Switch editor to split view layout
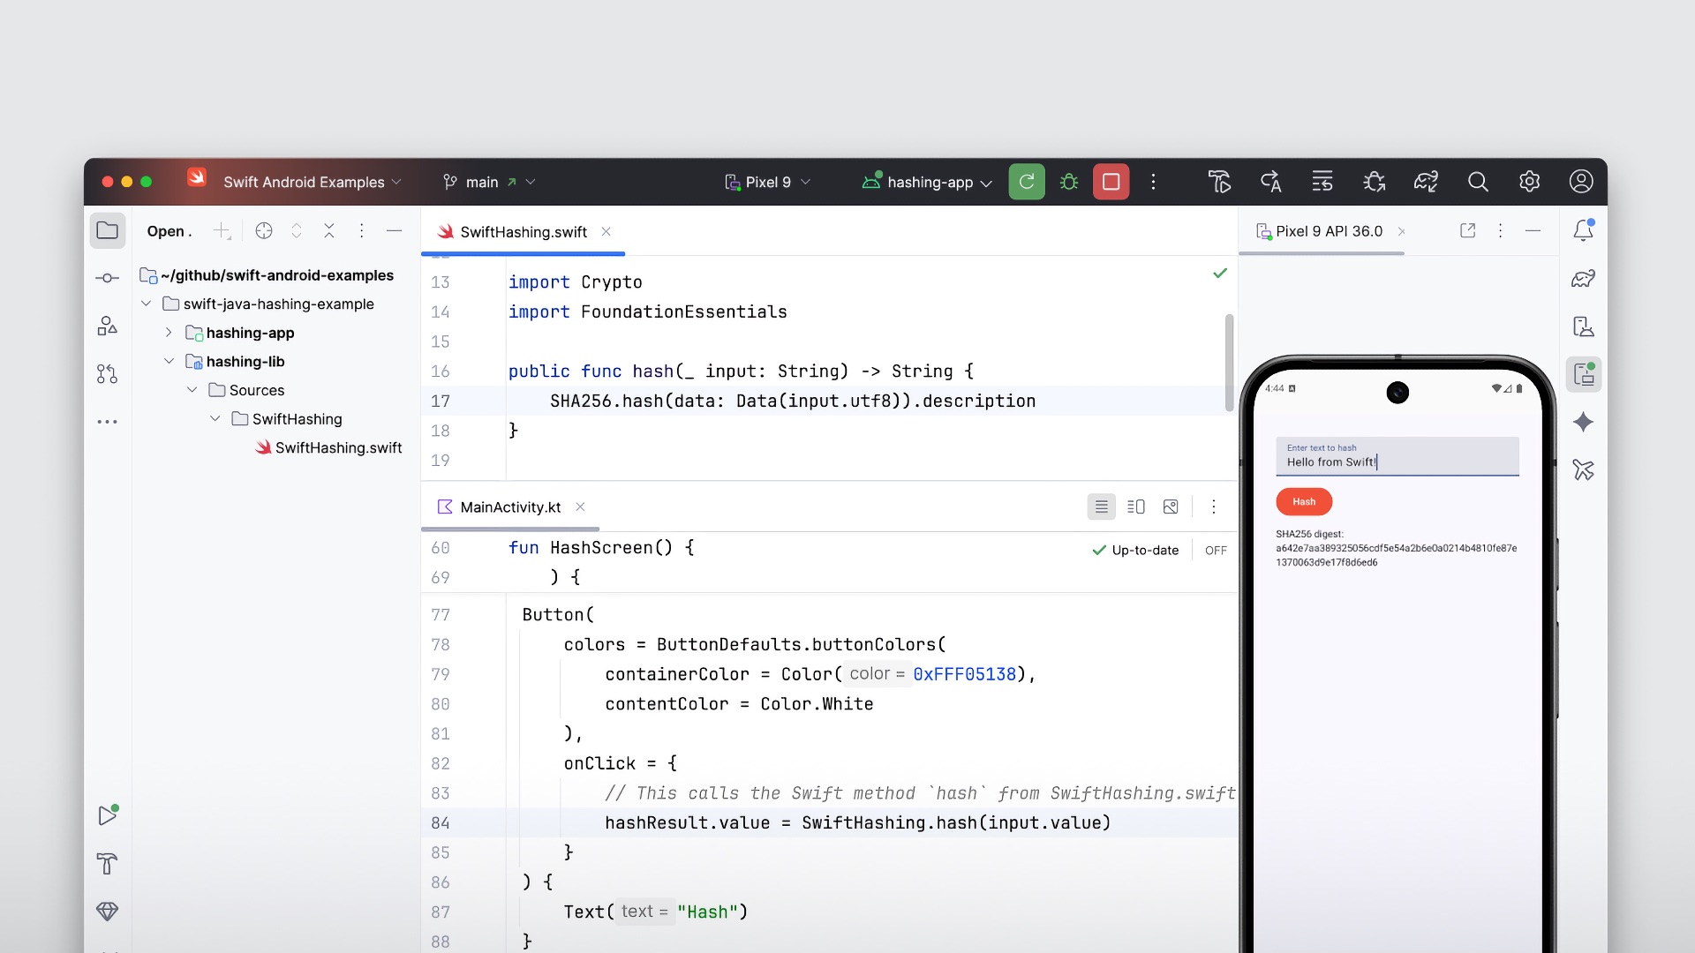The height and width of the screenshot is (953, 1695). (x=1136, y=507)
